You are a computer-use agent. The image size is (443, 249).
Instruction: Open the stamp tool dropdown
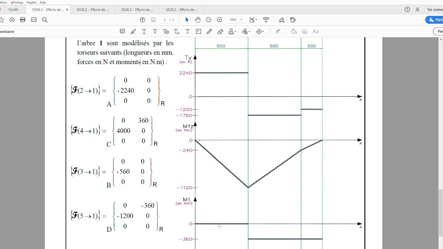coord(233,31)
